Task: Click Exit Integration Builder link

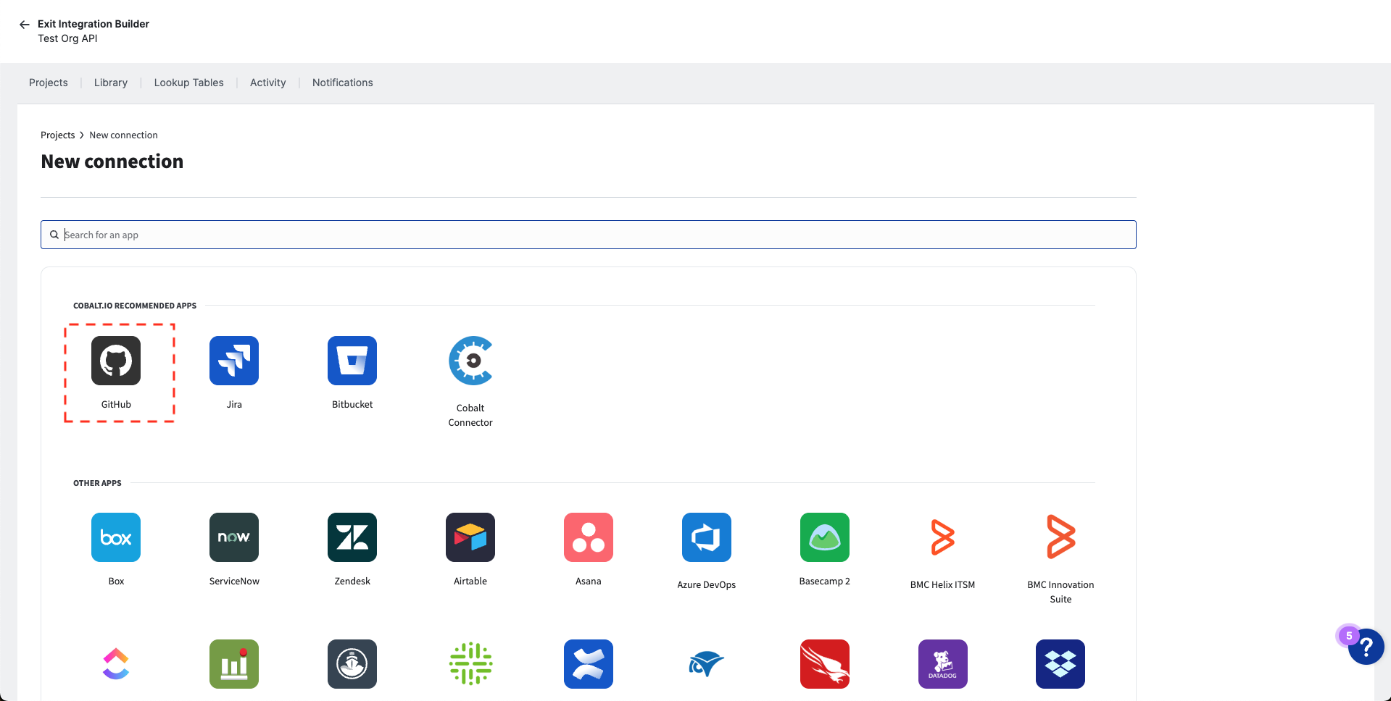Action: click(94, 24)
